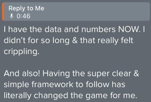This screenshot has height=102, width=151.
Task: Click the word 'crippling.' in the message
Action: 21,52
